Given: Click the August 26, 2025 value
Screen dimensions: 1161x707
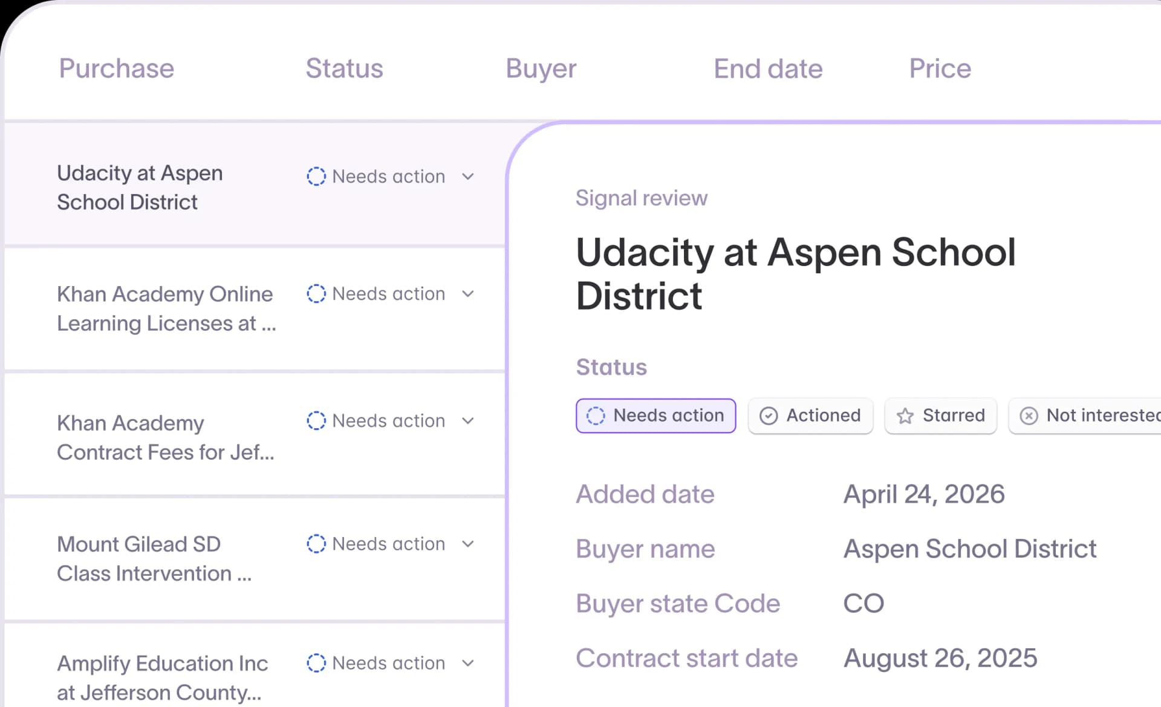Looking at the screenshot, I should coord(940,658).
